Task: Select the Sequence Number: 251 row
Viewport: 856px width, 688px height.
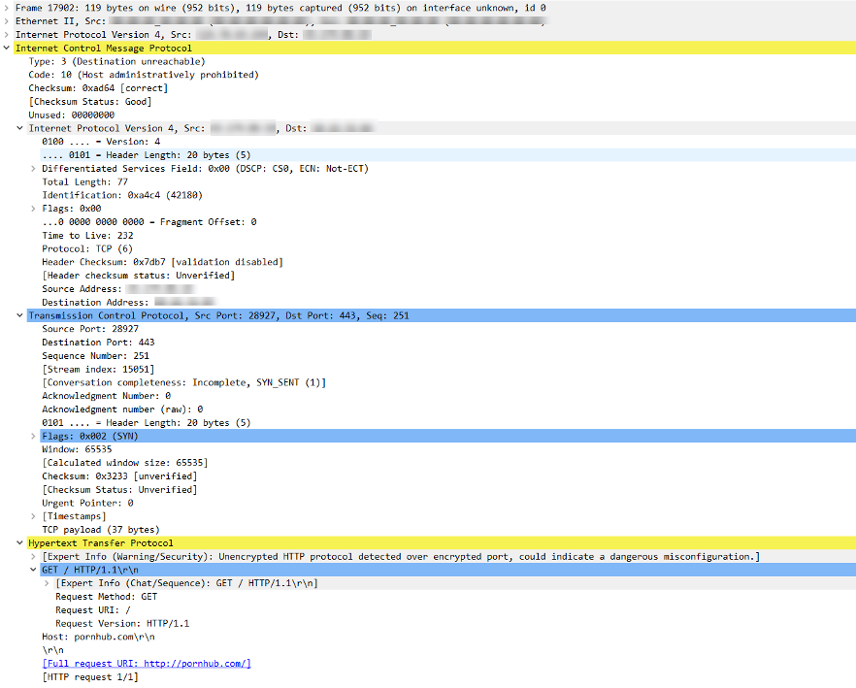Action: [95, 356]
